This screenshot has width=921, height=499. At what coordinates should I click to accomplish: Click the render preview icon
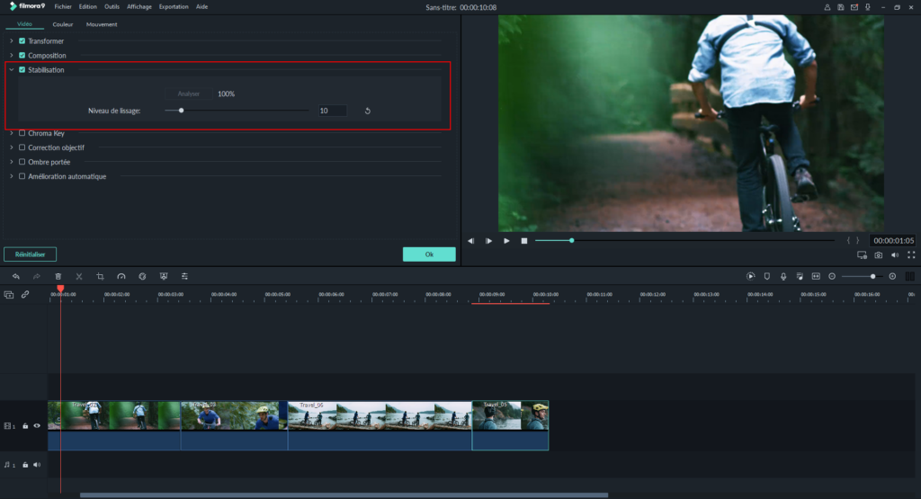[x=751, y=277]
